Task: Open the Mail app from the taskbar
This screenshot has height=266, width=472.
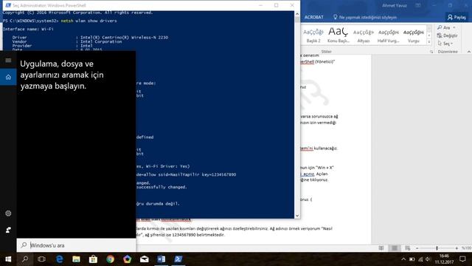Action: 145,259
